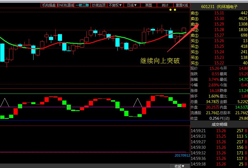This screenshot has height=168, width=248.
Task: Click the 继续向上突破 chart annotation
Action: click(x=160, y=61)
